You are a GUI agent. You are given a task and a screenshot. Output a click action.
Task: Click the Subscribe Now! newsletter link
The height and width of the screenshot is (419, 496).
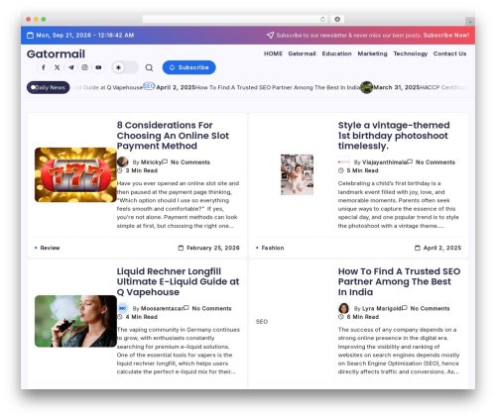point(446,35)
